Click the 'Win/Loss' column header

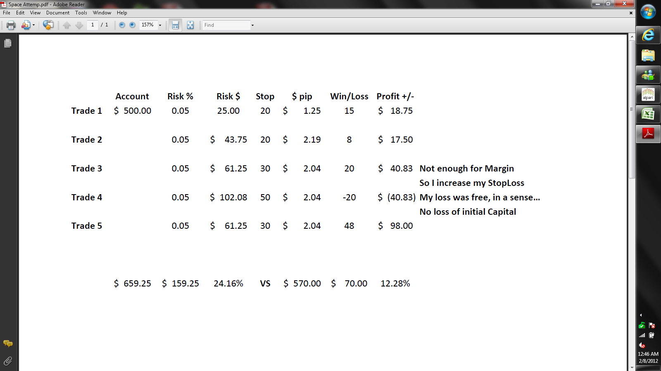[350, 96]
